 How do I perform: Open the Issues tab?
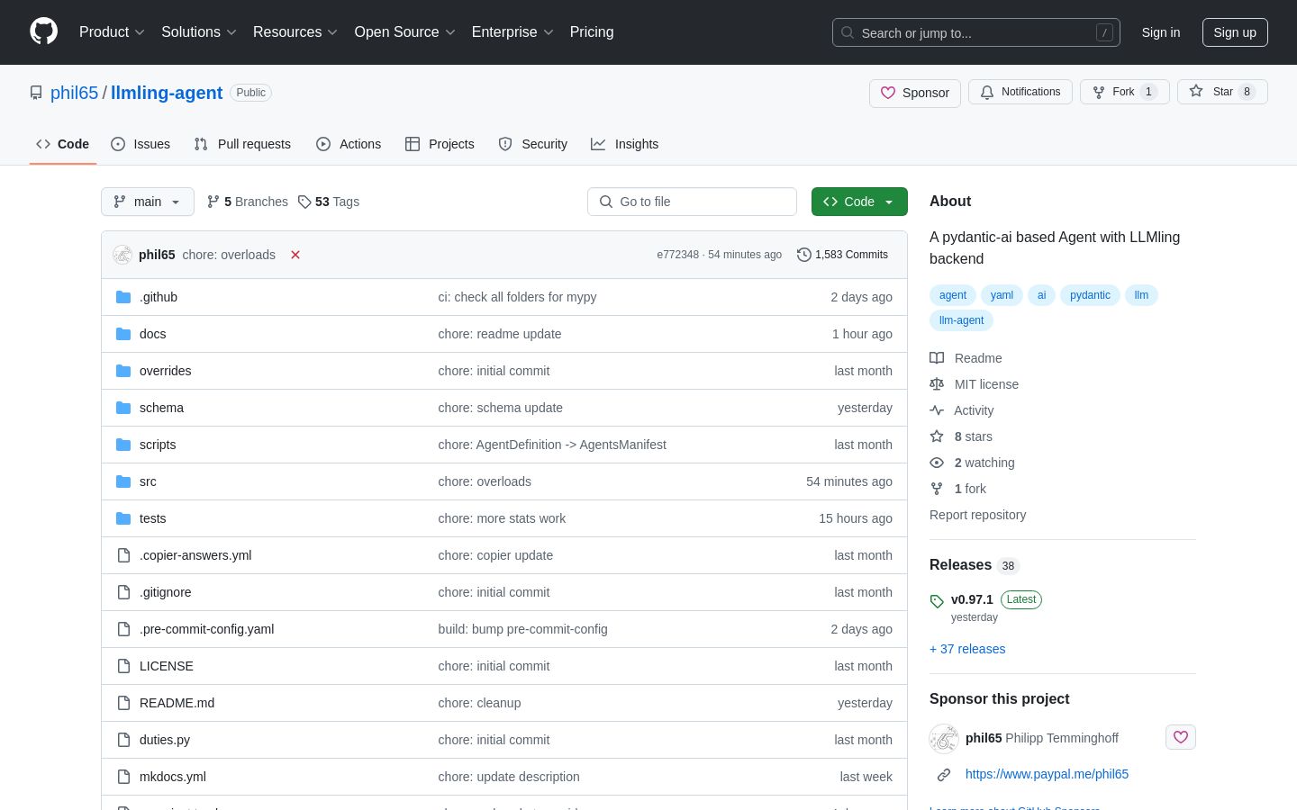[x=141, y=144]
